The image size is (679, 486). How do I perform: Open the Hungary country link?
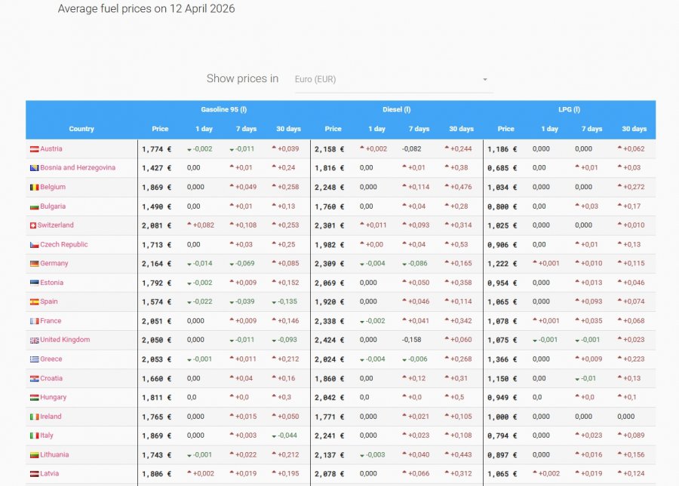(x=54, y=397)
